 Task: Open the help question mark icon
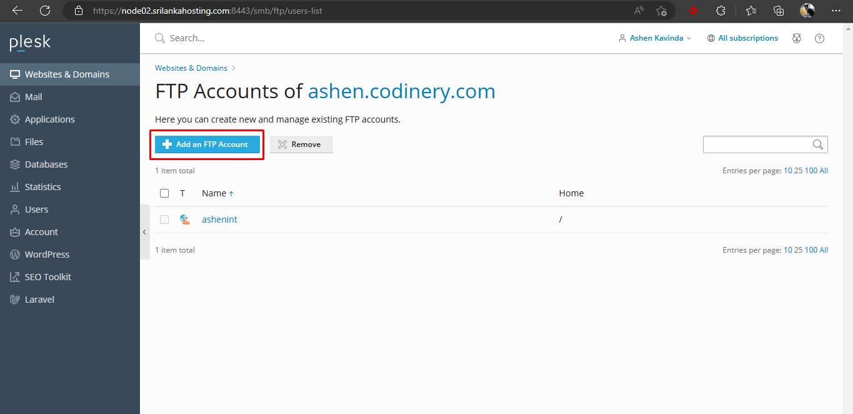click(x=819, y=38)
